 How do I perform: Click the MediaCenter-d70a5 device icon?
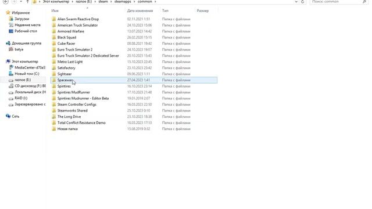tap(11, 67)
